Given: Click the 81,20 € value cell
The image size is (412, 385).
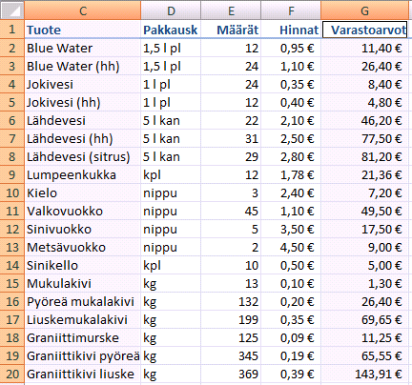Looking at the screenshot, I should pyautogui.click(x=364, y=156).
